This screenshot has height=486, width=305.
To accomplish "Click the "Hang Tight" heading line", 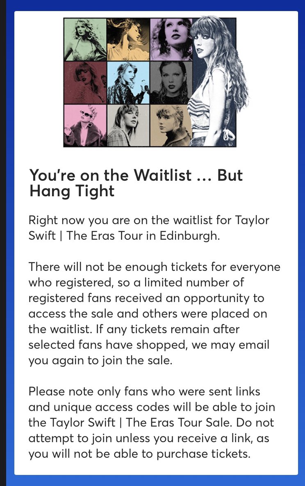I will point(72,191).
